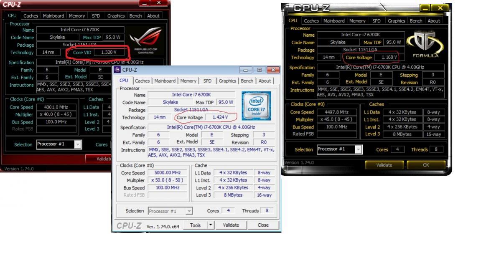Open SPD tab in yellow window

pyautogui.click(x=377, y=21)
